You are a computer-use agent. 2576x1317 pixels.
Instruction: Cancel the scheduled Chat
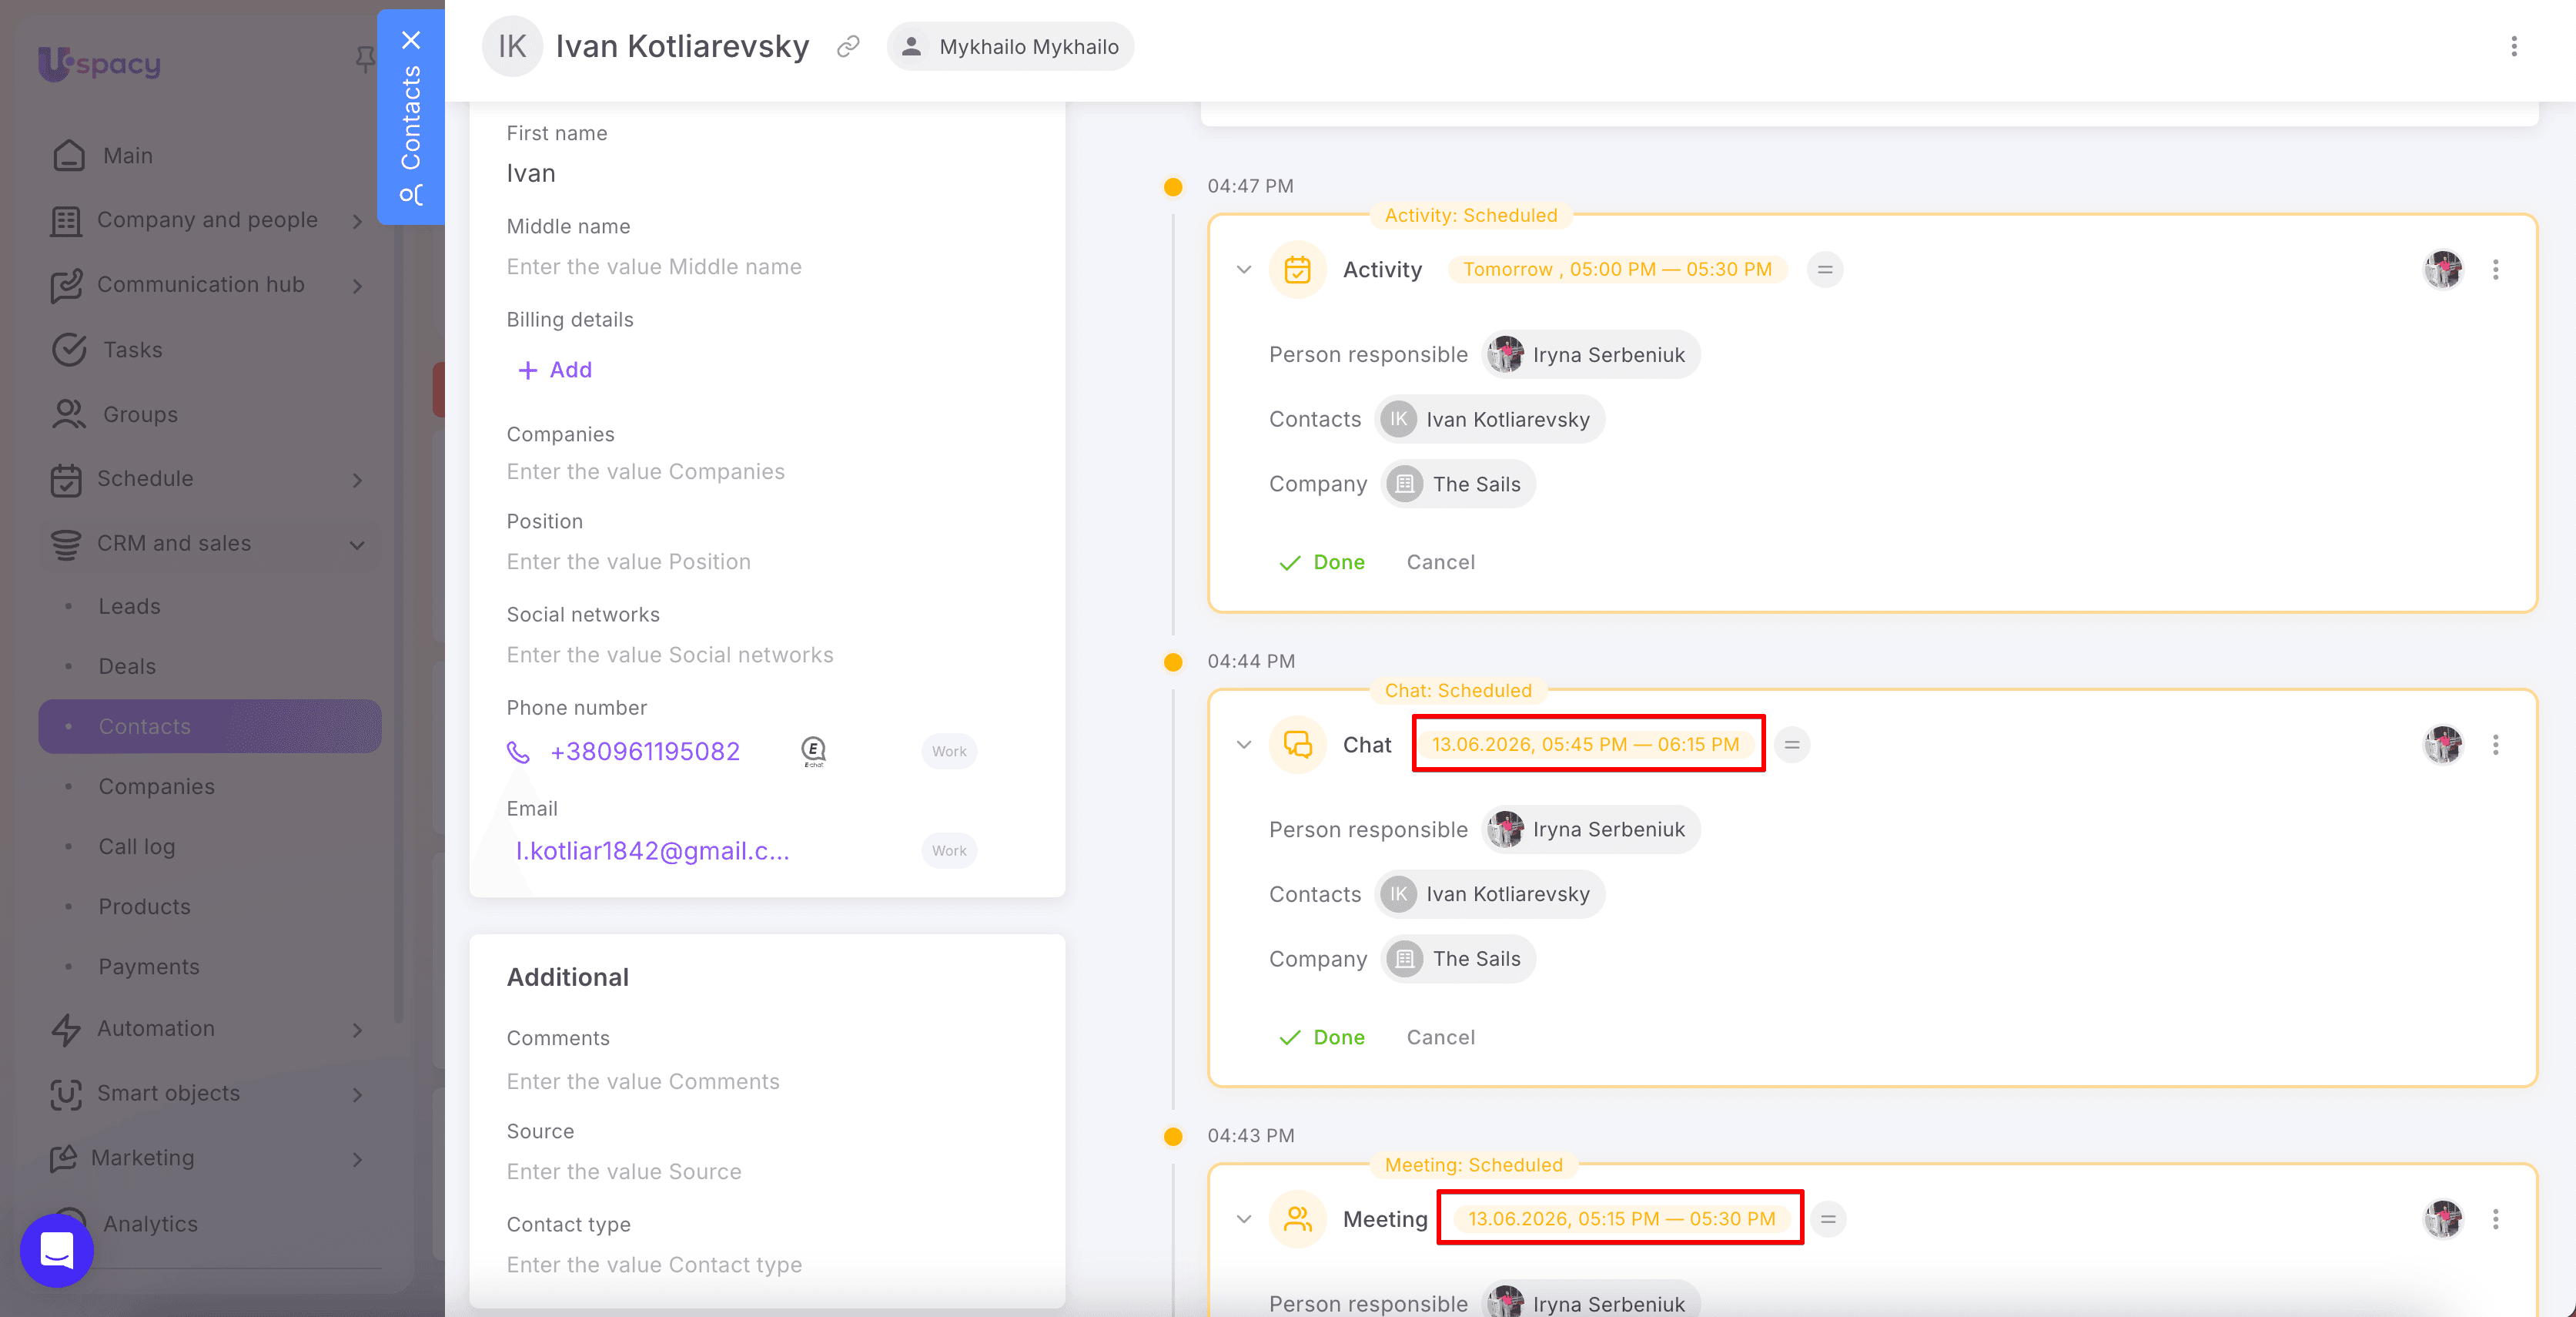pyautogui.click(x=1441, y=1037)
